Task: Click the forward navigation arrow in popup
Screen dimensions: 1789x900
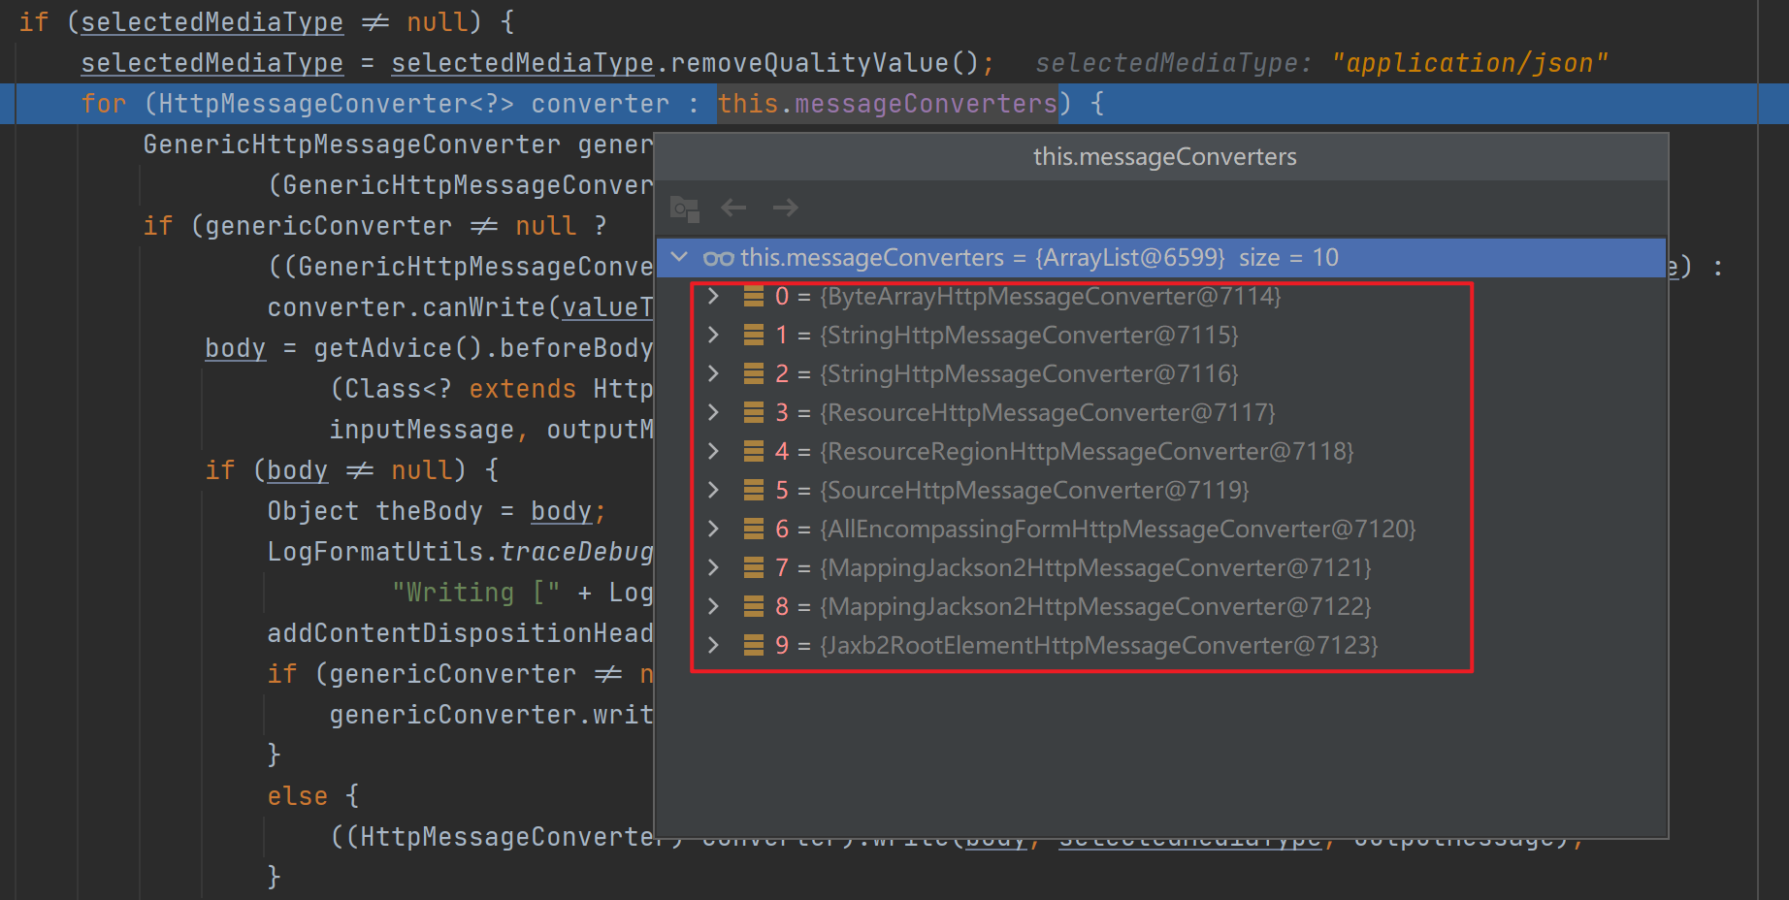Action: [x=785, y=208]
